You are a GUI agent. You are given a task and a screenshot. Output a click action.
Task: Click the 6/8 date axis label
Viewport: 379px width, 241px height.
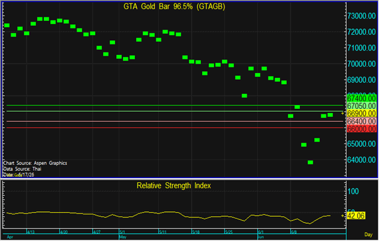[x=294, y=232]
